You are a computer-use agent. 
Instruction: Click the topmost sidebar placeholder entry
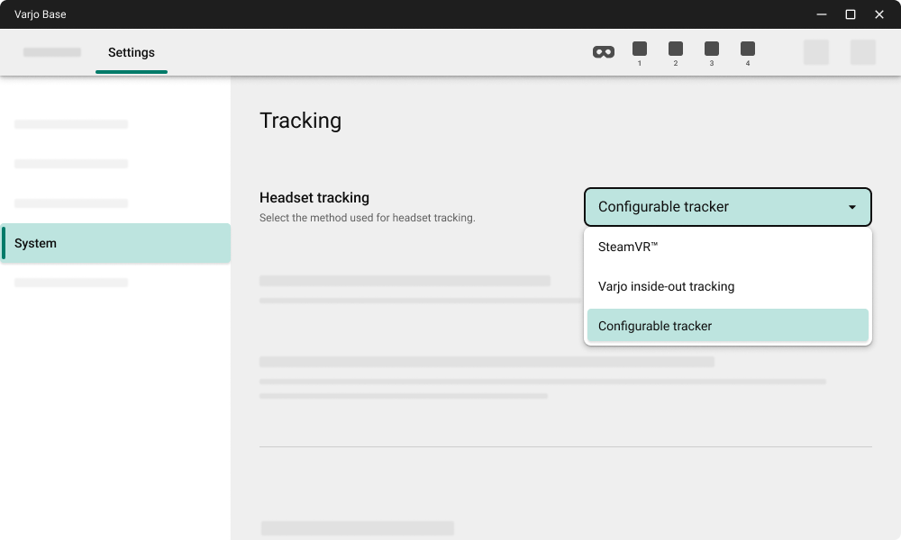(x=71, y=124)
